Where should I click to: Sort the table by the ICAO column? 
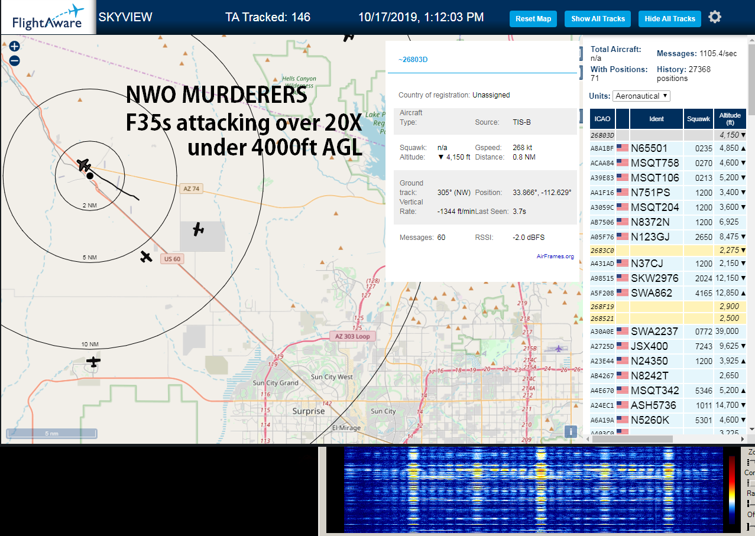[602, 119]
